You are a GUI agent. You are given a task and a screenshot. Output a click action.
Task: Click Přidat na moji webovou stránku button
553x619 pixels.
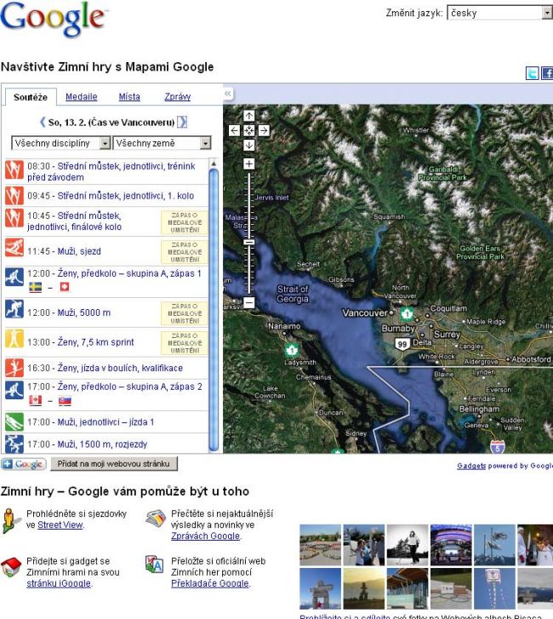point(114,463)
